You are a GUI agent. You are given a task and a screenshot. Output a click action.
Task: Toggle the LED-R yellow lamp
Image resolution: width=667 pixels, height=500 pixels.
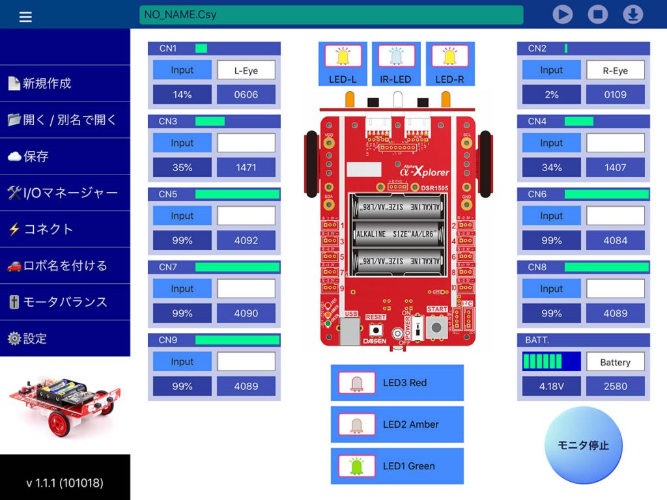click(449, 56)
